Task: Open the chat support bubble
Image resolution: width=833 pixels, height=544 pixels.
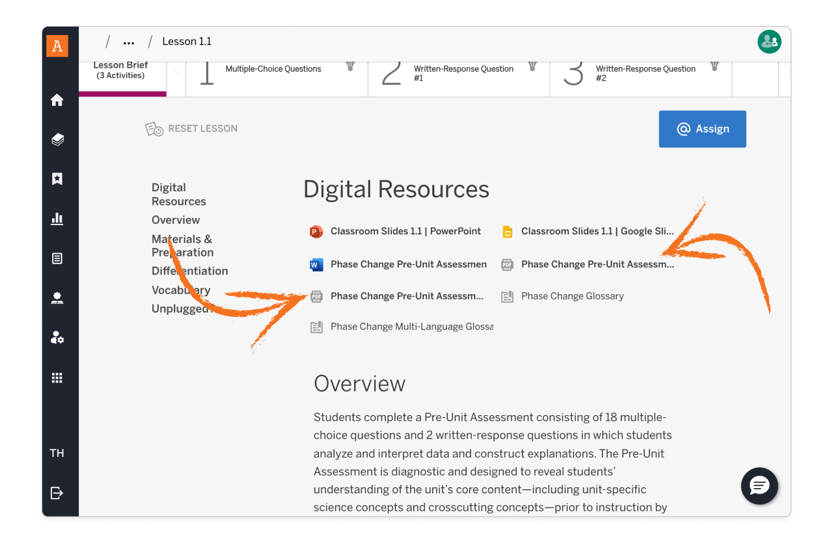Action: coord(759,485)
